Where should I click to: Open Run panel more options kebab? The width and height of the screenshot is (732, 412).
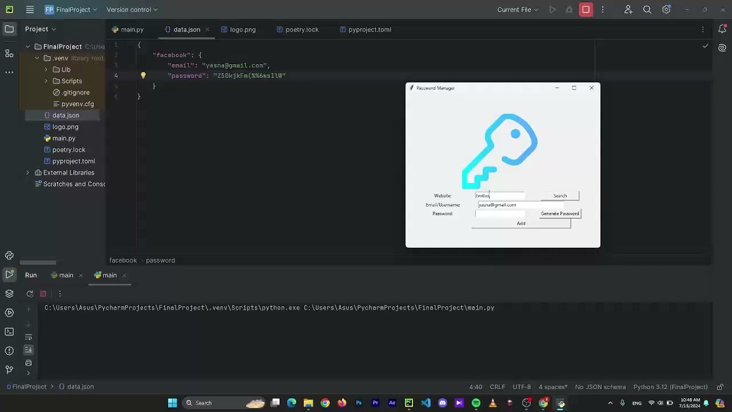59,294
